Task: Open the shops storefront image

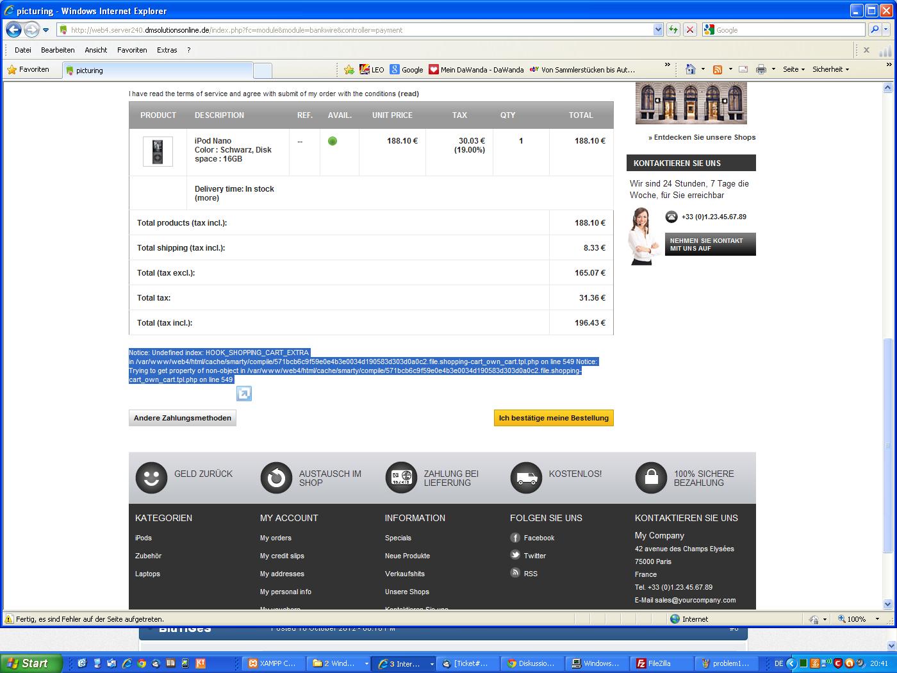Action: (x=691, y=103)
